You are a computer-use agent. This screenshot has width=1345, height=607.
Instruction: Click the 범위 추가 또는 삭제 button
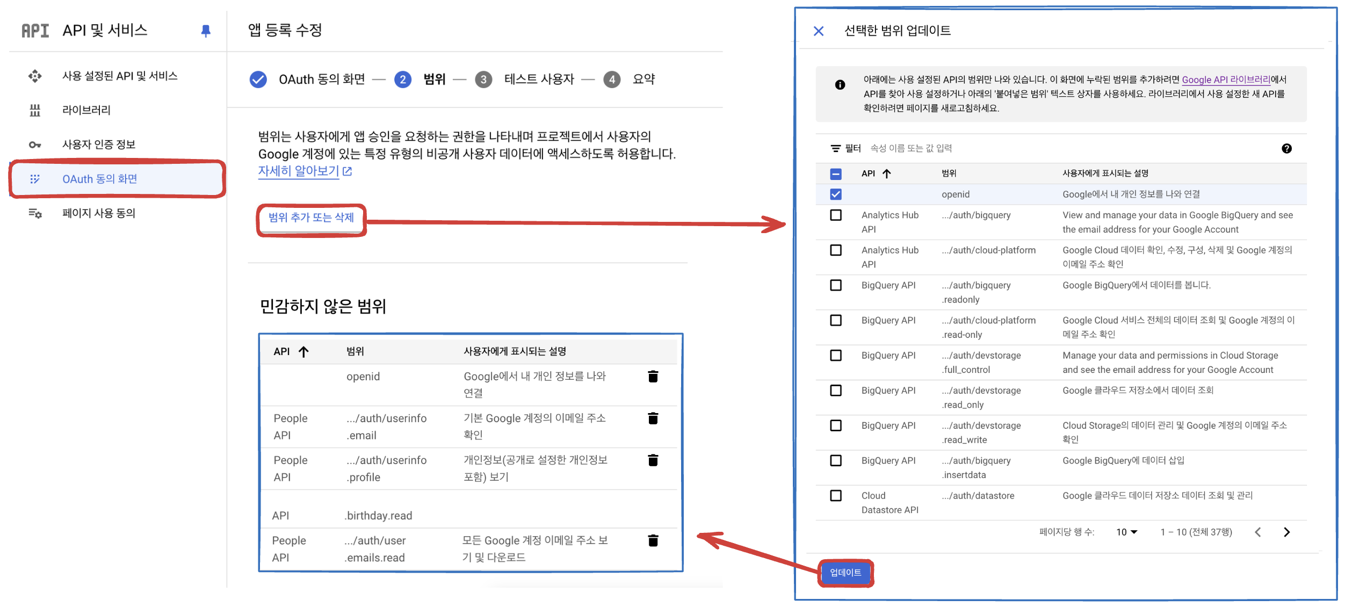pyautogui.click(x=311, y=218)
